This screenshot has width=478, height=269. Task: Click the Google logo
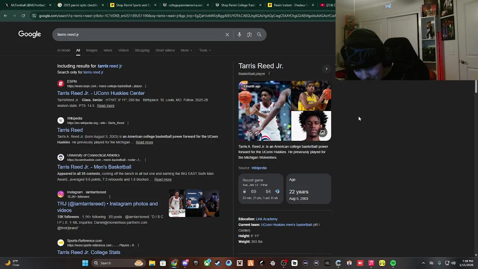pos(30,34)
